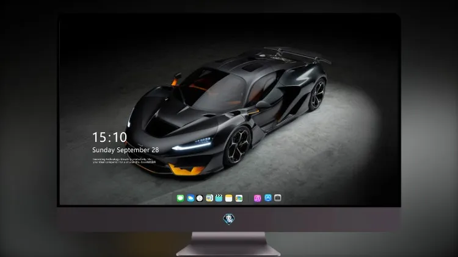Open the photo gallery app in the dock

tap(239, 198)
